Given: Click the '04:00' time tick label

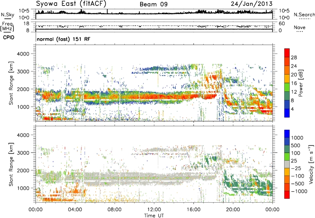Looking at the screenshot, I should pos(75,210).
